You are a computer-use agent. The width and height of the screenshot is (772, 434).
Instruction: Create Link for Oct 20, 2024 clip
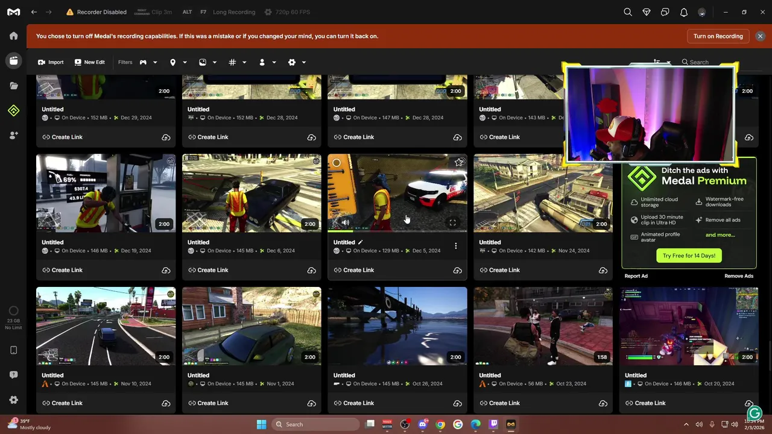645,403
